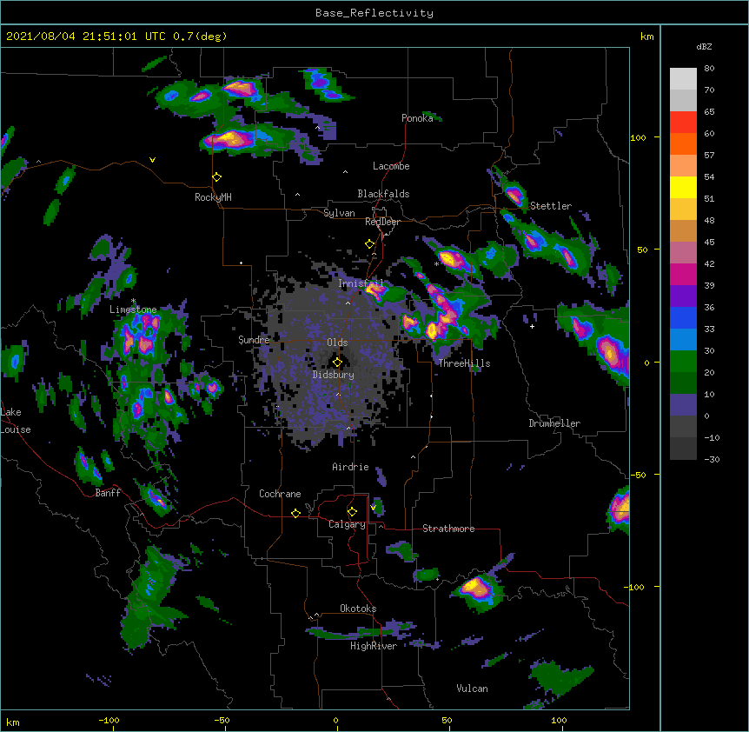Click the yellow V marker northwest of RockyMH
Image resolution: width=749 pixels, height=732 pixels.
(152, 160)
